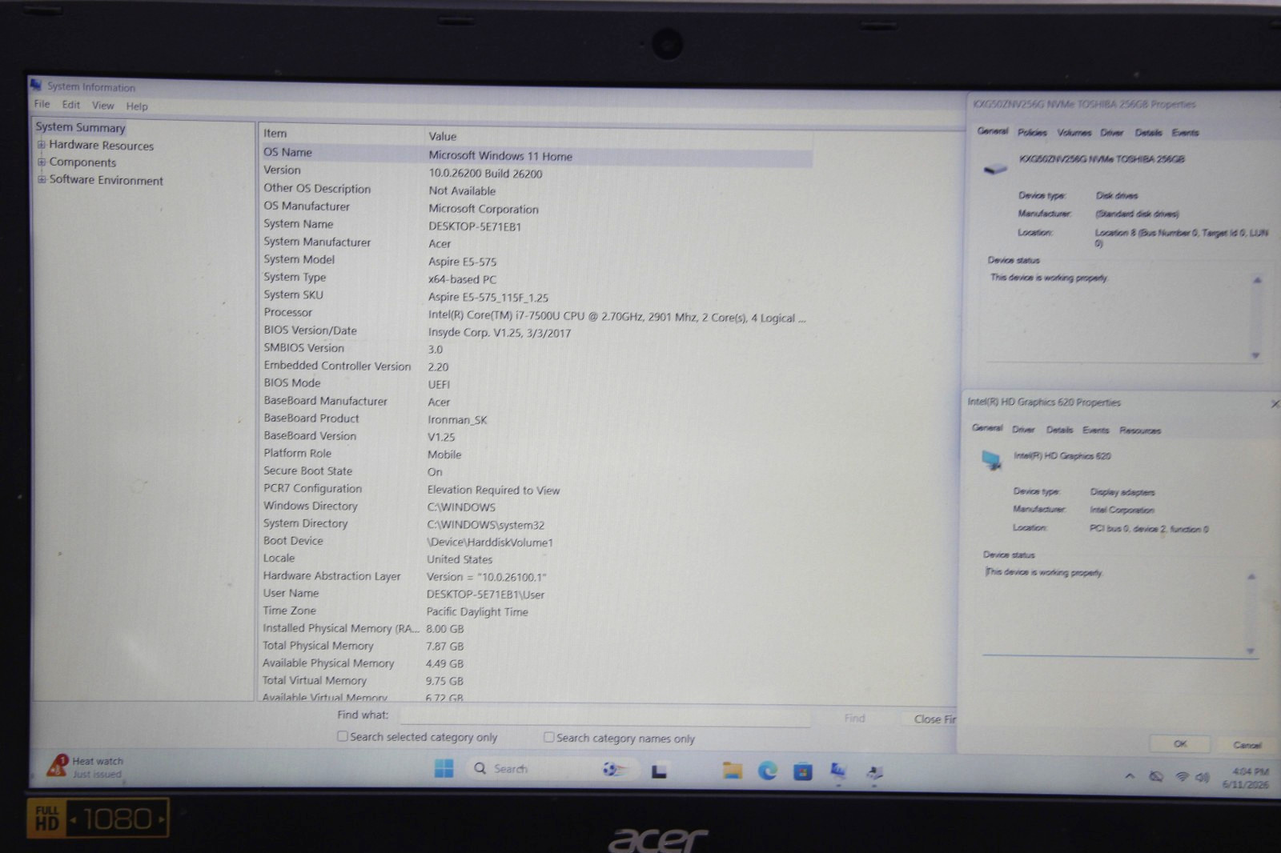Launch File Explorer from the taskbar
1281x853 pixels.
point(732,771)
